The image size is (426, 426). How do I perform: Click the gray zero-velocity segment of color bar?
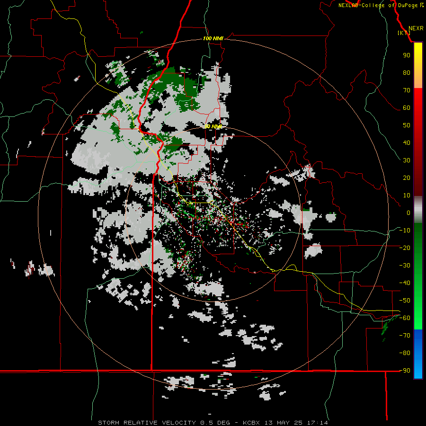coord(418,210)
